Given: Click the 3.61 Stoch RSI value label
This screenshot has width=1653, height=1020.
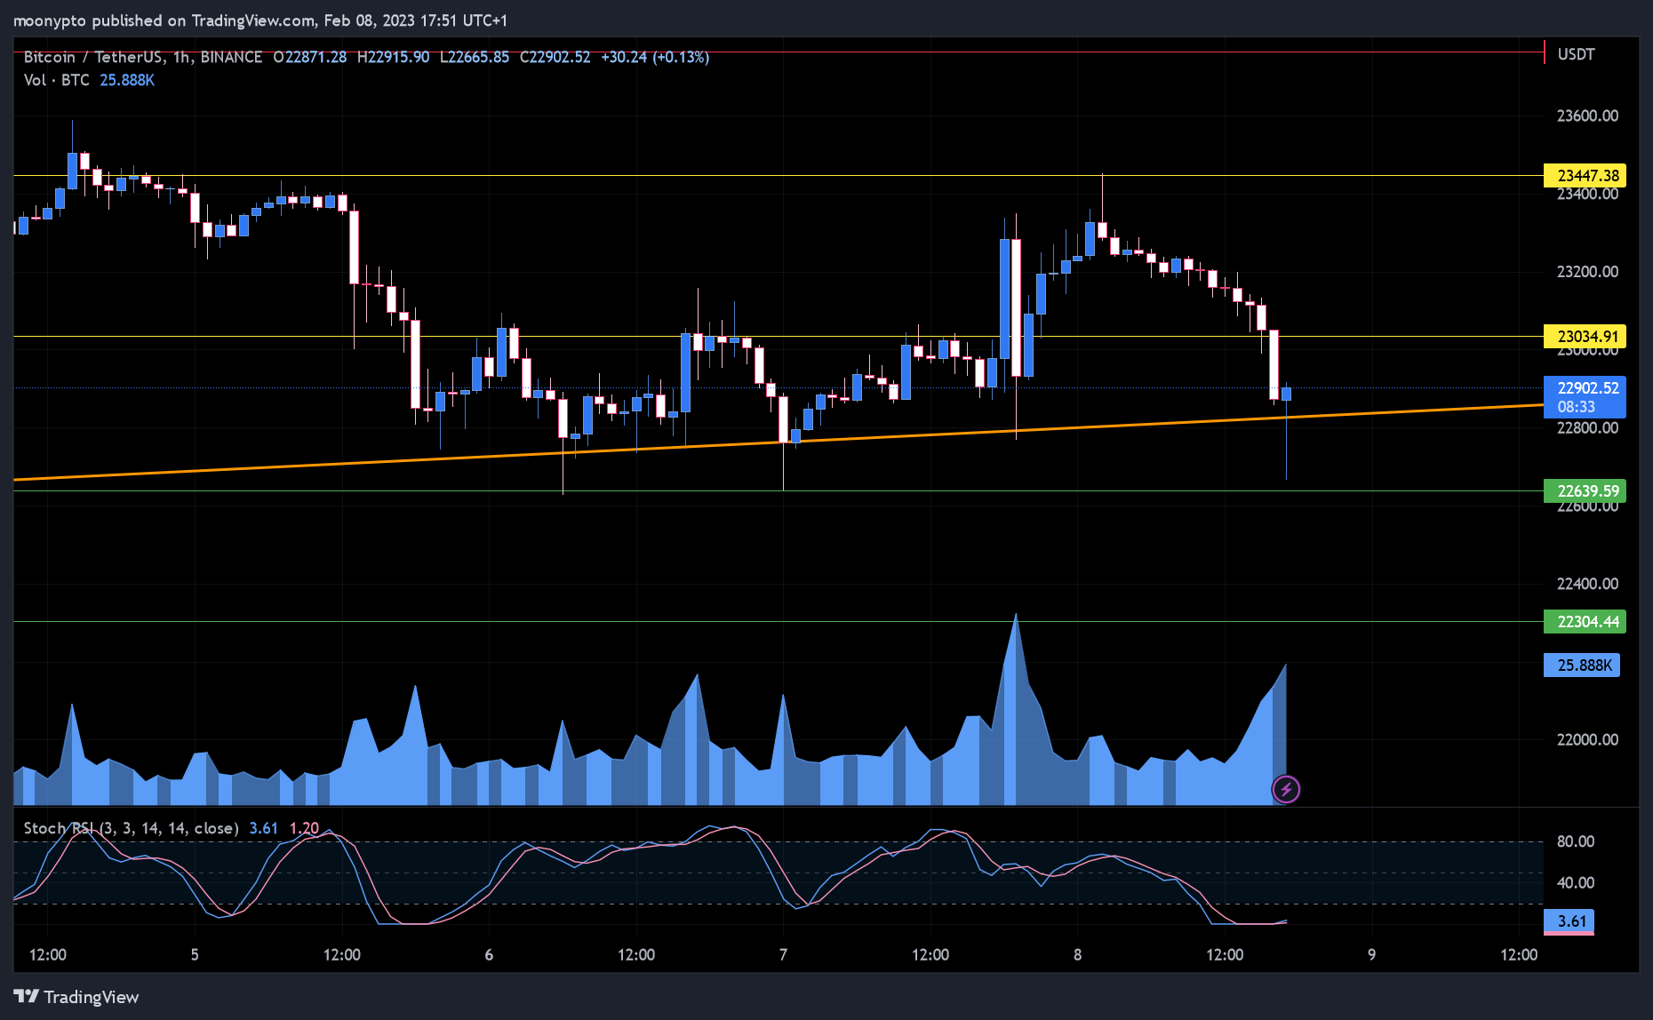Looking at the screenshot, I should pos(1569,921).
